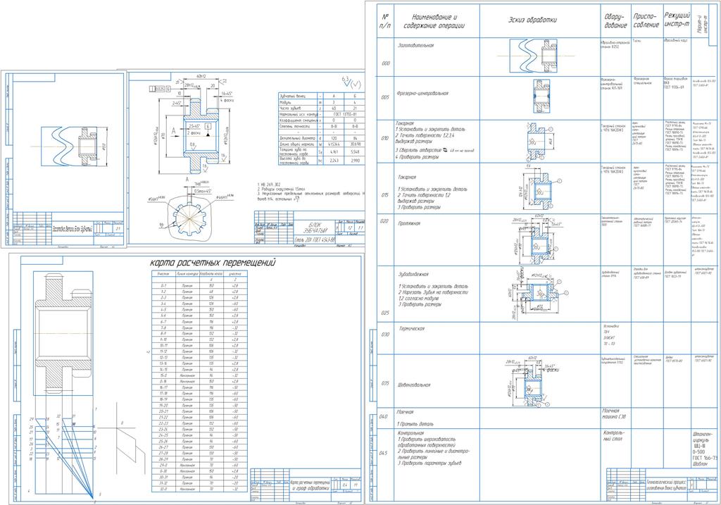Select the blank workpiece drawing on left sheet

click(x=68, y=145)
